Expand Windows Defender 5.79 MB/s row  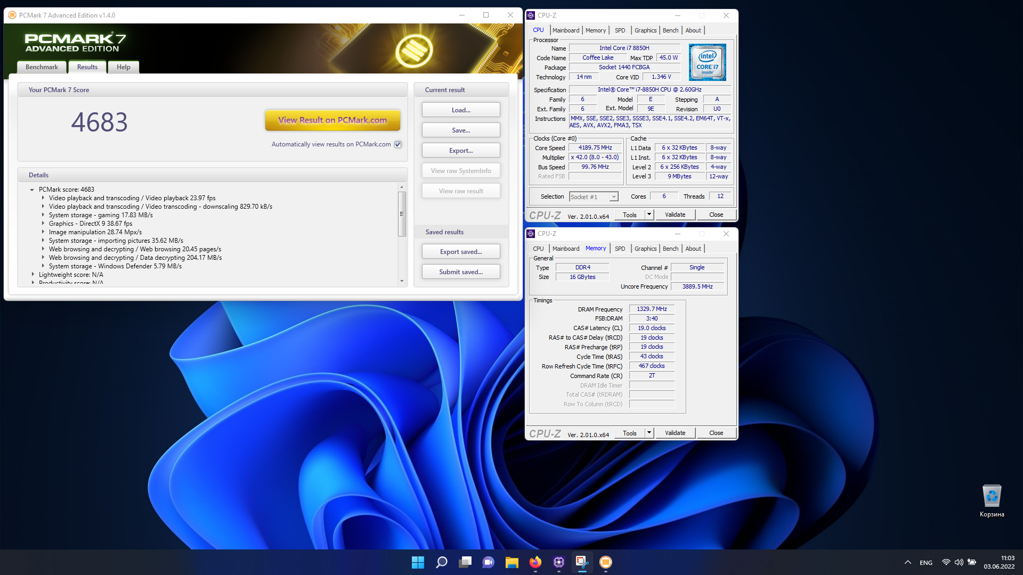pos(43,266)
